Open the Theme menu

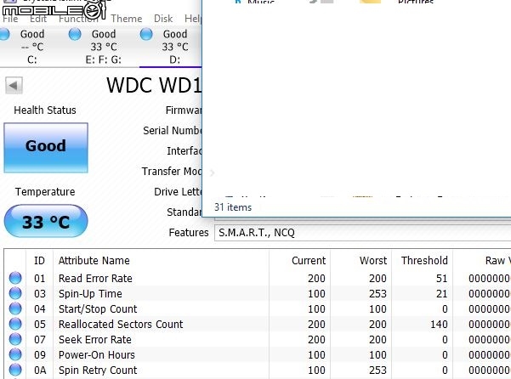126,19
